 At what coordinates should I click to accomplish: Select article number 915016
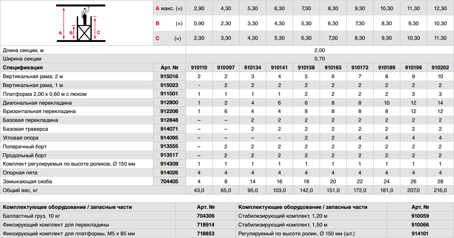tap(169, 76)
